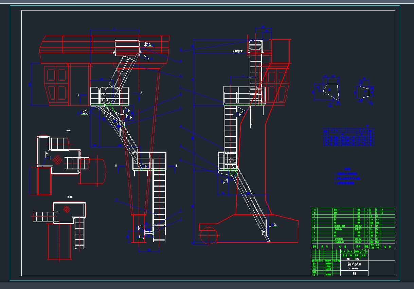Click the technical requirements heading
Image resolution: width=414 pixels, height=289 pixels.
point(347,169)
